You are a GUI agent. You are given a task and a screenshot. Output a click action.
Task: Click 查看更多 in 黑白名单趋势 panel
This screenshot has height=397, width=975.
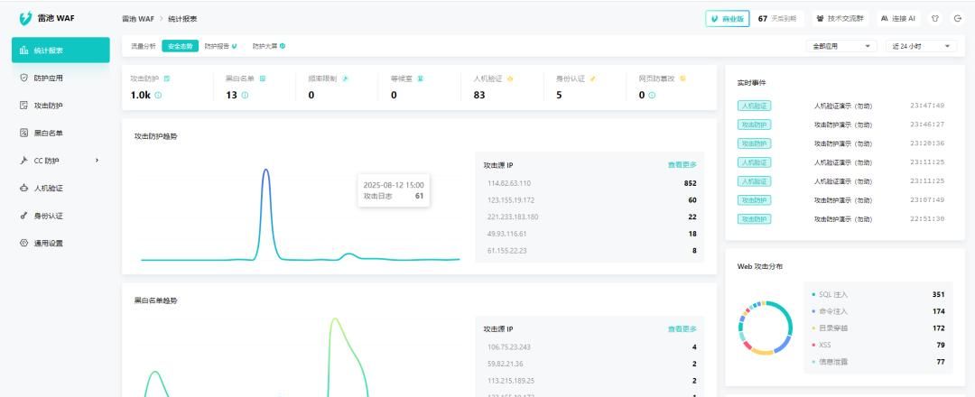682,329
